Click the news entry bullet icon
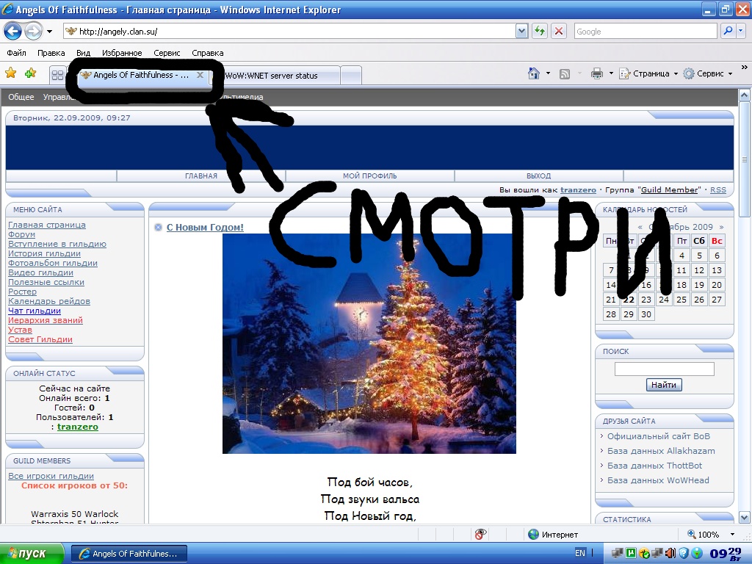Image resolution: width=752 pixels, height=564 pixels. [159, 228]
